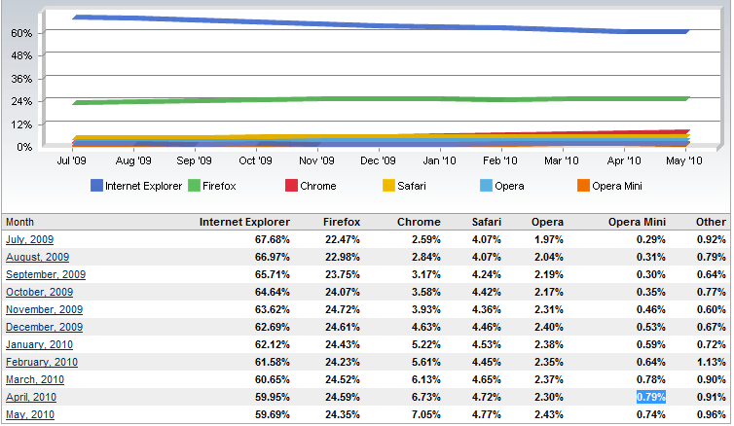Click the Firefox green legend swatch
The height and width of the screenshot is (426, 734).
pyautogui.click(x=194, y=186)
